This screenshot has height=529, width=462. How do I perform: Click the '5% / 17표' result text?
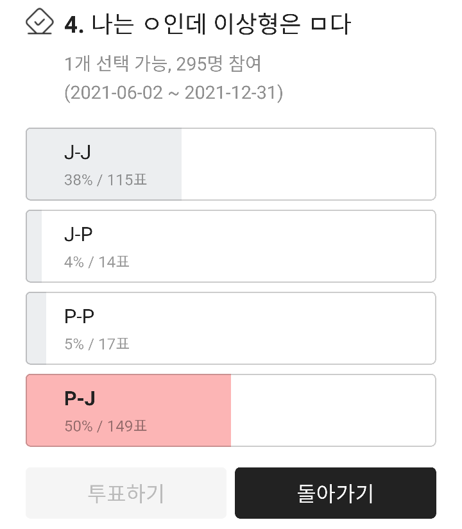(x=97, y=344)
